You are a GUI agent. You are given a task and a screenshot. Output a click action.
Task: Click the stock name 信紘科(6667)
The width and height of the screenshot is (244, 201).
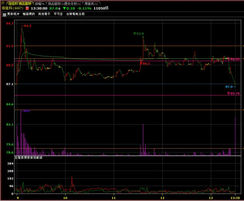(x=13, y=8)
